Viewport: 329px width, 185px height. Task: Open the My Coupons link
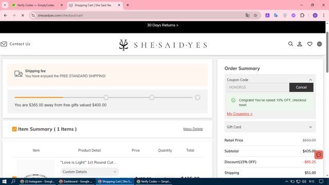coord(240,114)
